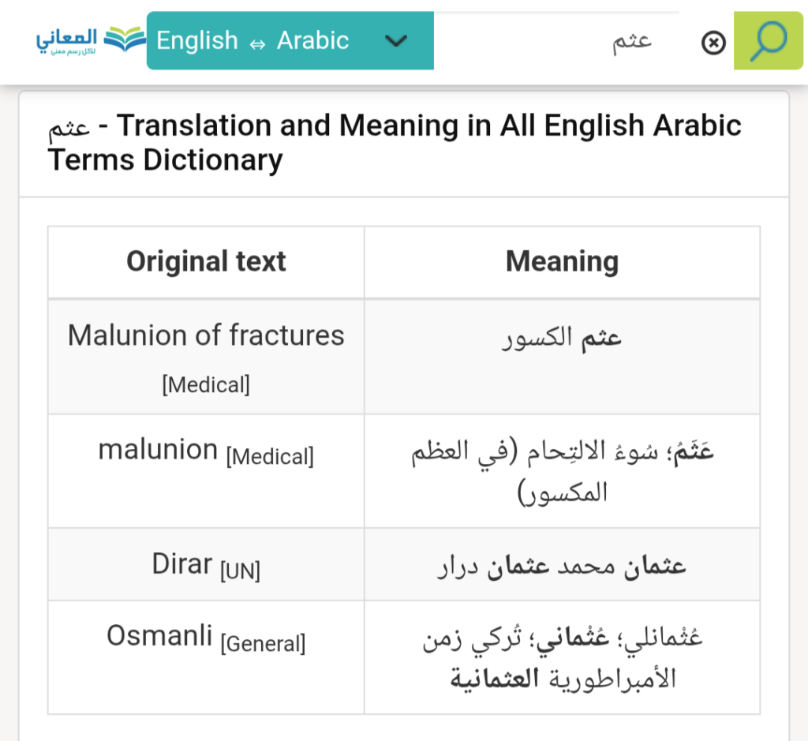
Task: Click the "Original text" column header
Action: tap(206, 261)
